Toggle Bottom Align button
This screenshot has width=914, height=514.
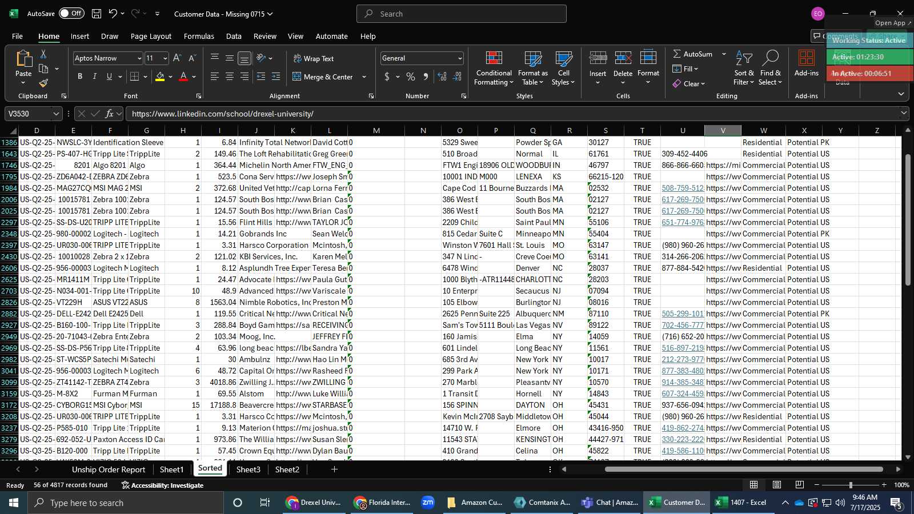click(244, 58)
